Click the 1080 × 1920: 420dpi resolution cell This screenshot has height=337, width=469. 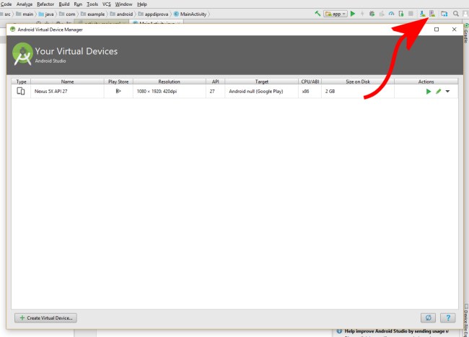coord(170,91)
